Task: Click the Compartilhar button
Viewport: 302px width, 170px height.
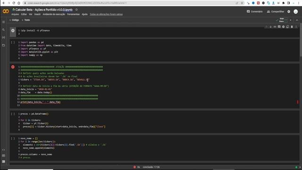Action: 276,11
